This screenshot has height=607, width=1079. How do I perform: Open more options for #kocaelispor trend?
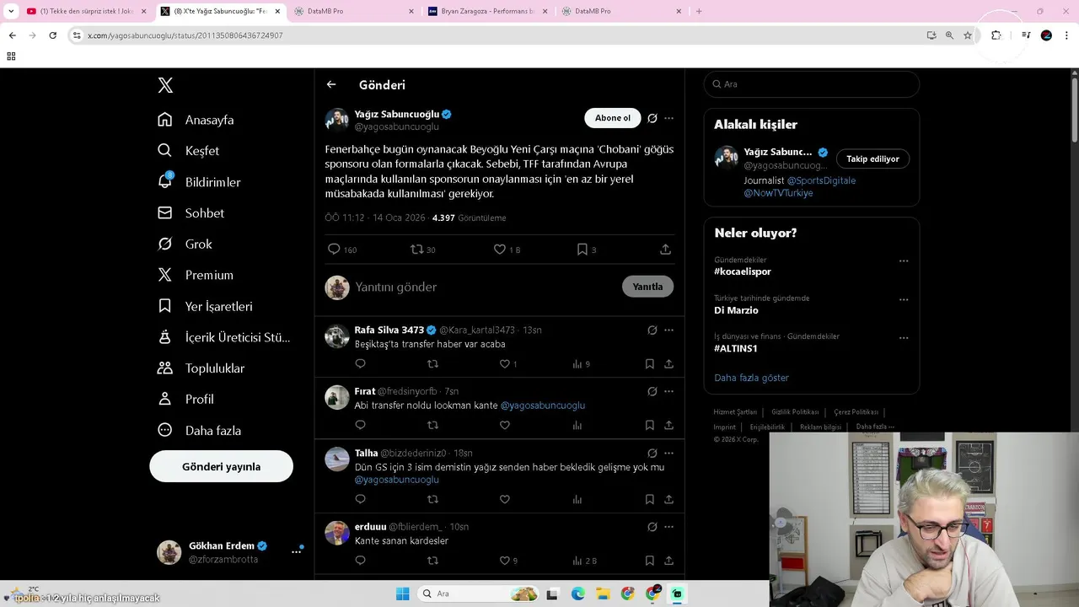[904, 261]
